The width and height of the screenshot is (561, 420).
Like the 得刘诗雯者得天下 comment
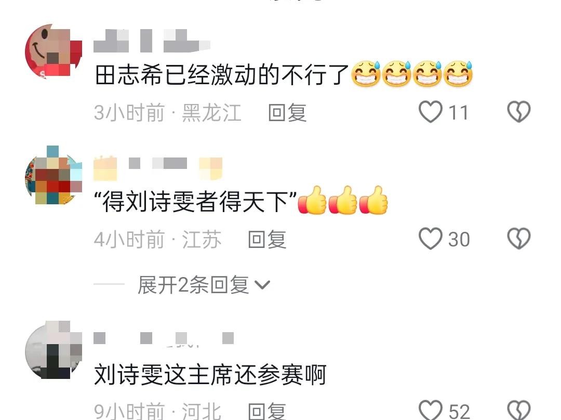pyautogui.click(x=431, y=239)
